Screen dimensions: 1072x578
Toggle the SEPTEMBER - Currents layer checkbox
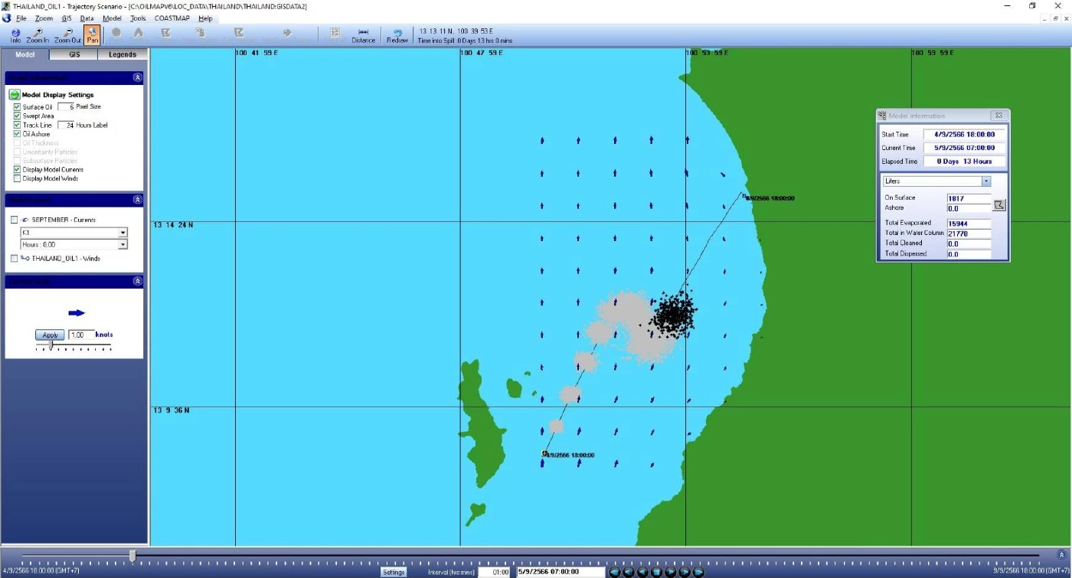(x=15, y=220)
